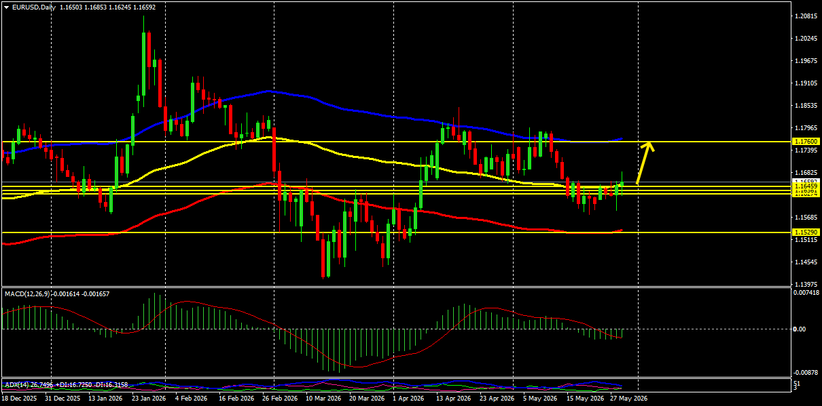
Task: Click the 26 Feb 2026 date label
Action: [x=280, y=399]
